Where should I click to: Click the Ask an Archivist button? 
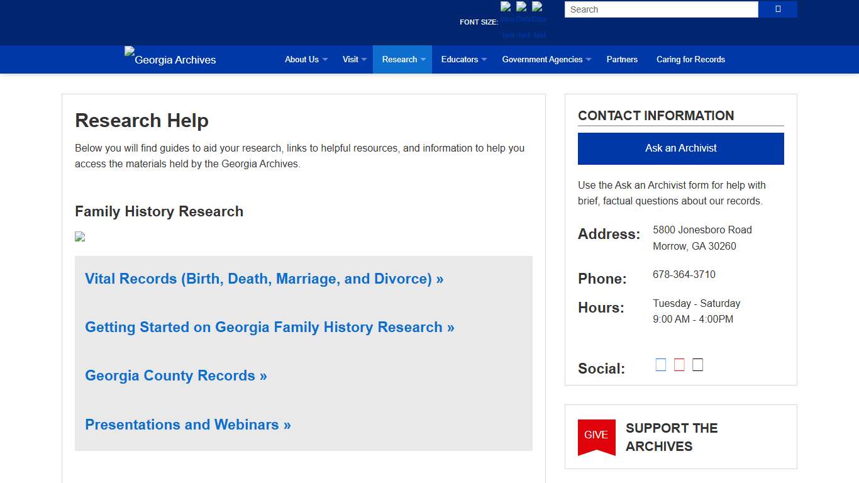(680, 148)
